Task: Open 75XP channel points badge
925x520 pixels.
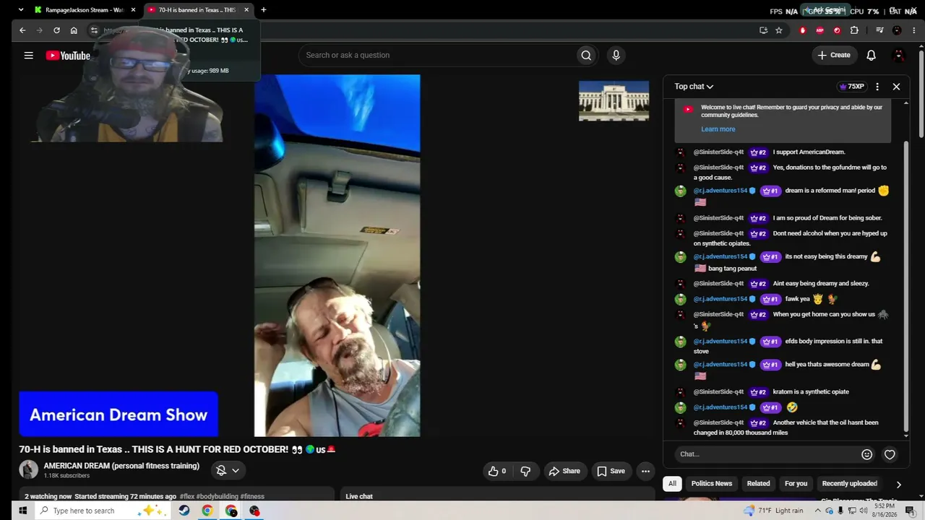Action: (851, 87)
